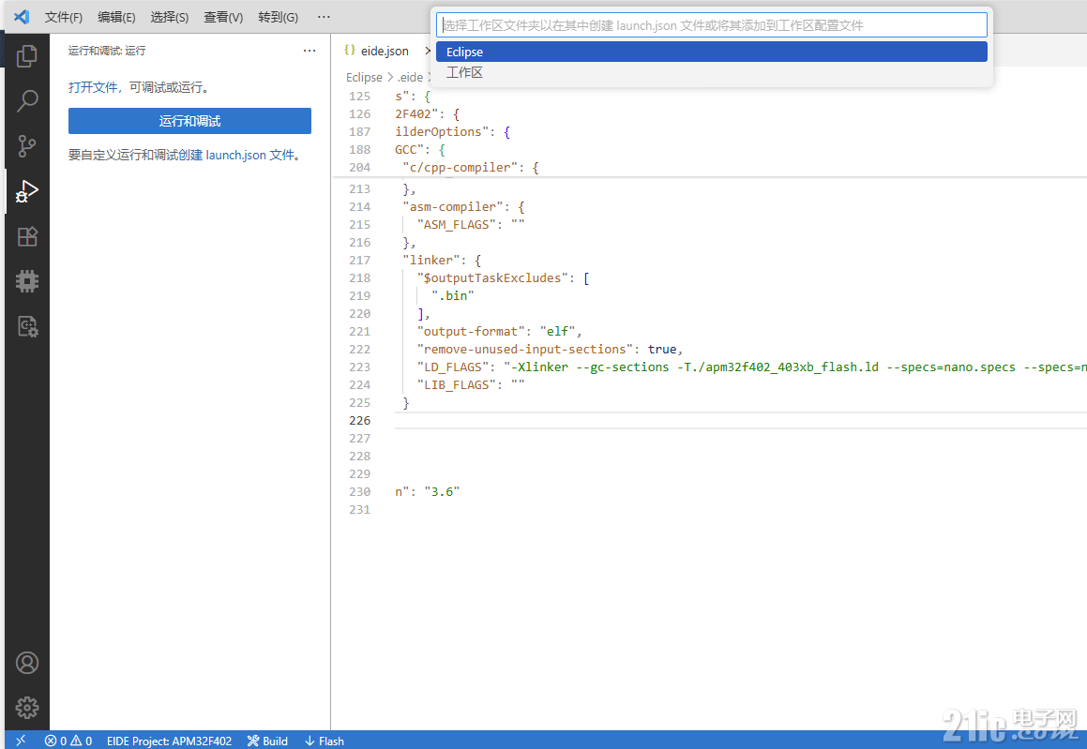This screenshot has height=749, width=1087.
Task: Click the 创建 launch.json 文件 link
Action: pos(236,156)
